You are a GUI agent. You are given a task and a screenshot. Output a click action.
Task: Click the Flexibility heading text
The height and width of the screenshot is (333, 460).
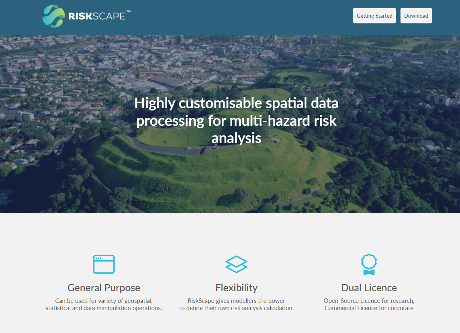point(236,288)
